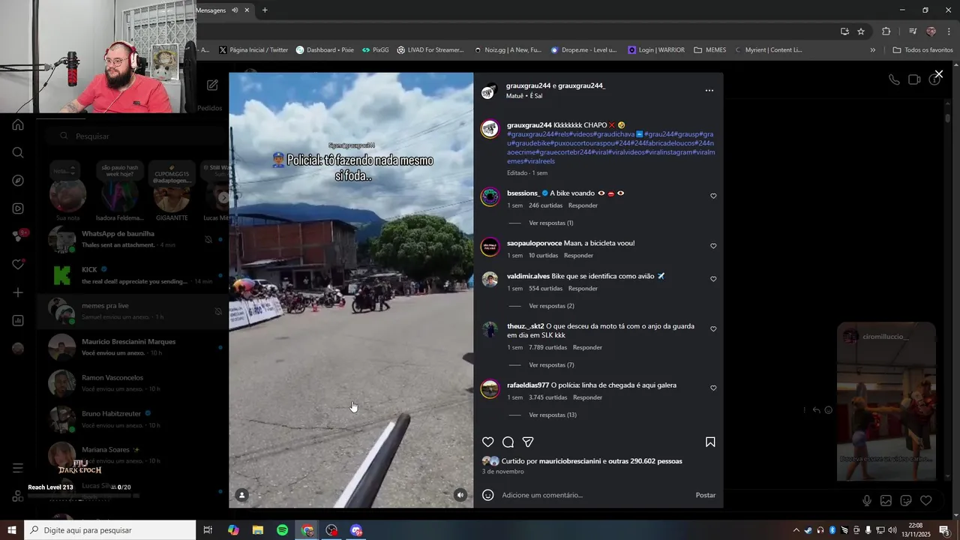Close the post viewer with the X
Screen dimensions: 960x540
[938, 74]
